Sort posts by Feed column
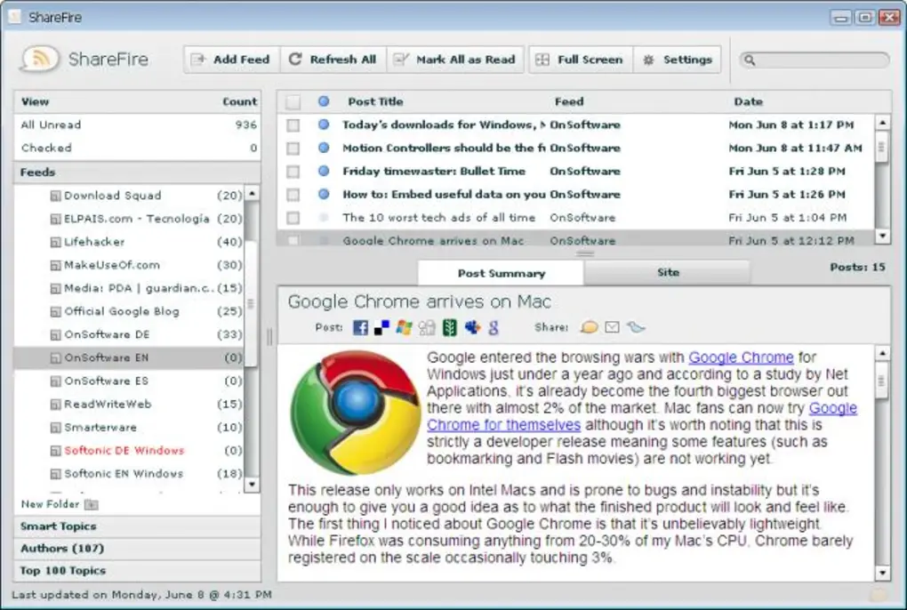Screen dimensions: 907x610 (x=569, y=101)
